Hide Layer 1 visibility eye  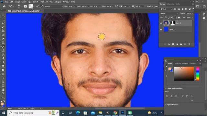pos(161,29)
